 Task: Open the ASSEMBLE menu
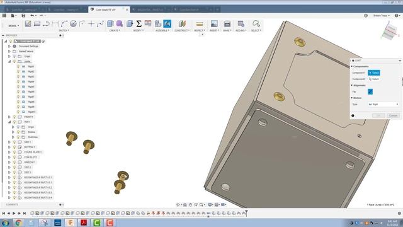point(162,30)
